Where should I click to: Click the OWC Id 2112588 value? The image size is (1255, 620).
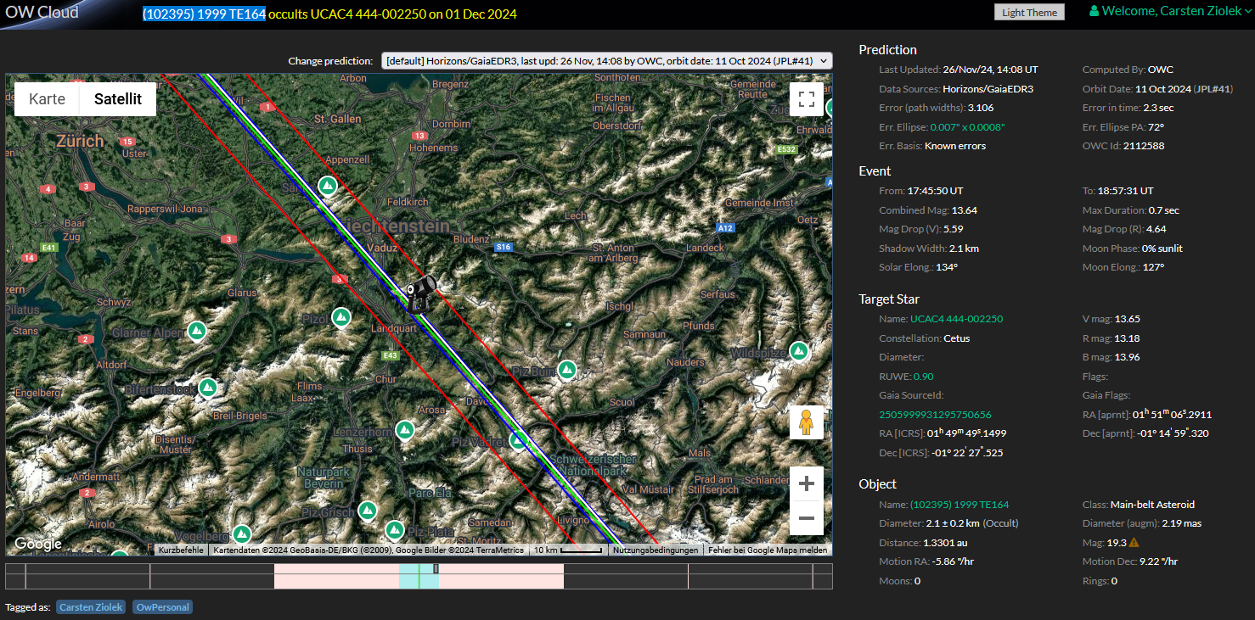click(x=1144, y=146)
